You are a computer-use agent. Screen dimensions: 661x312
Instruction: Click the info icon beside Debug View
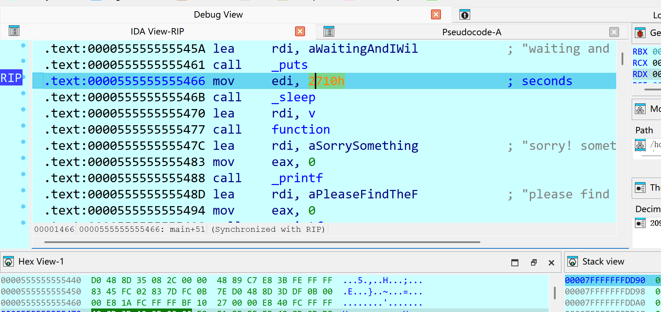tap(464, 15)
